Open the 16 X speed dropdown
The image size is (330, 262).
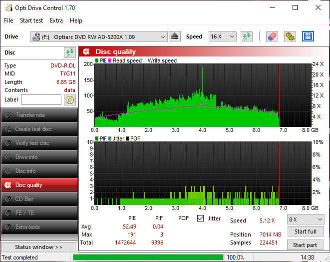click(223, 36)
